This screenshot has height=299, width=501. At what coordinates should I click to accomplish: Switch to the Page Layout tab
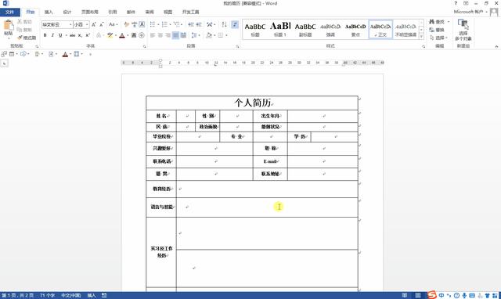coord(90,13)
